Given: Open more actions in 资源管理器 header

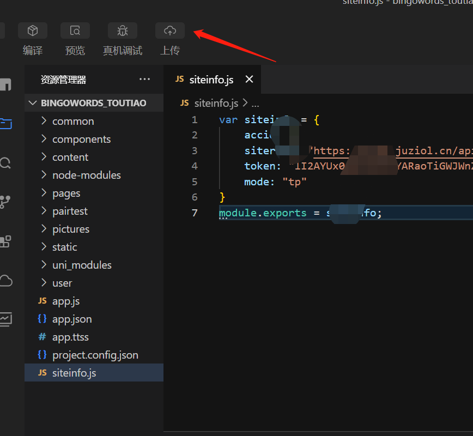Looking at the screenshot, I should coord(144,80).
